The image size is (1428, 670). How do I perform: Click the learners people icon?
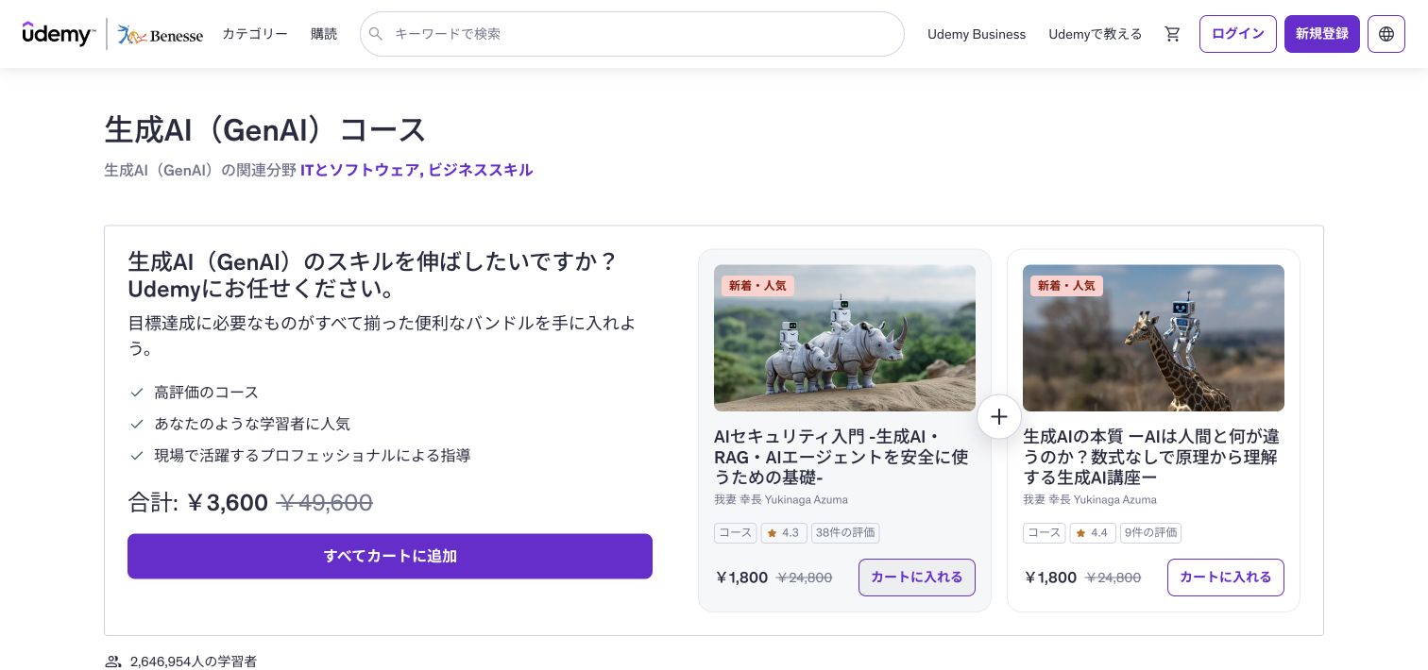(113, 662)
